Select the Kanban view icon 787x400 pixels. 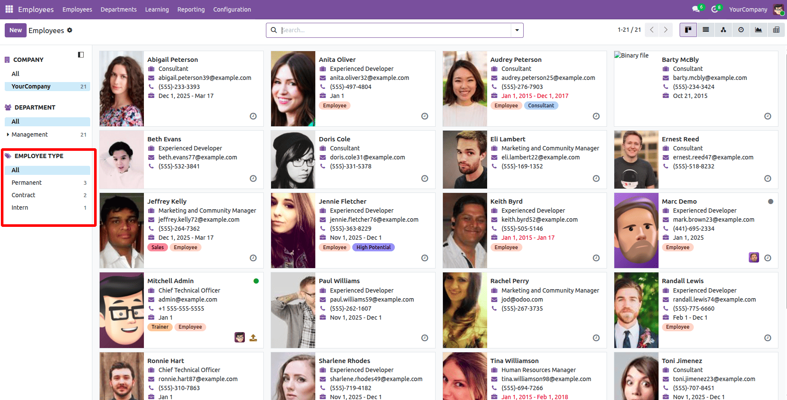(x=688, y=30)
